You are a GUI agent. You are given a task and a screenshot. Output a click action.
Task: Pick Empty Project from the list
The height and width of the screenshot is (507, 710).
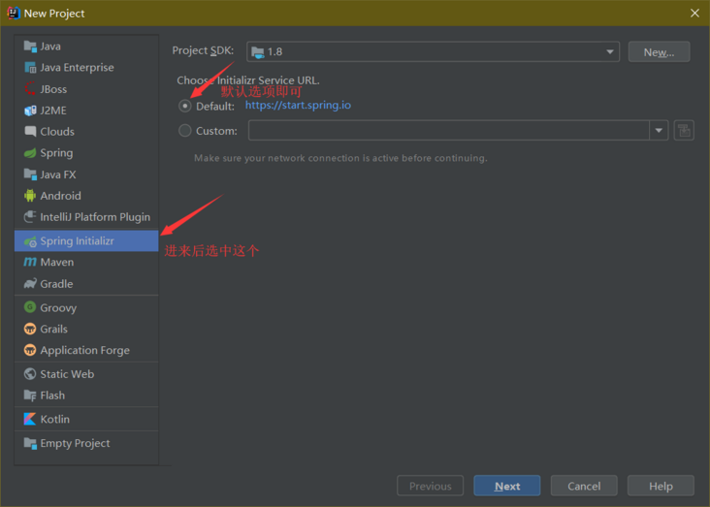point(86,443)
